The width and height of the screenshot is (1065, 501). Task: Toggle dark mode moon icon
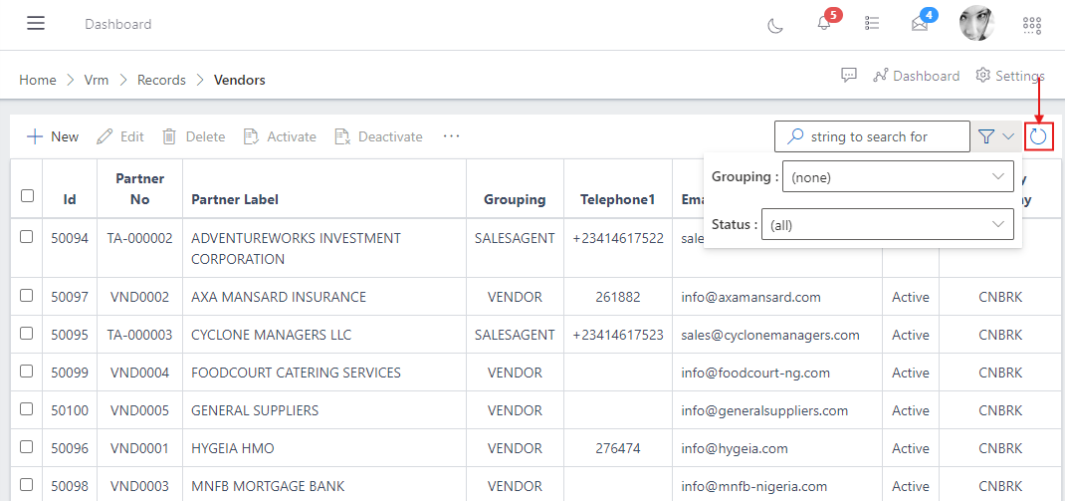(775, 25)
